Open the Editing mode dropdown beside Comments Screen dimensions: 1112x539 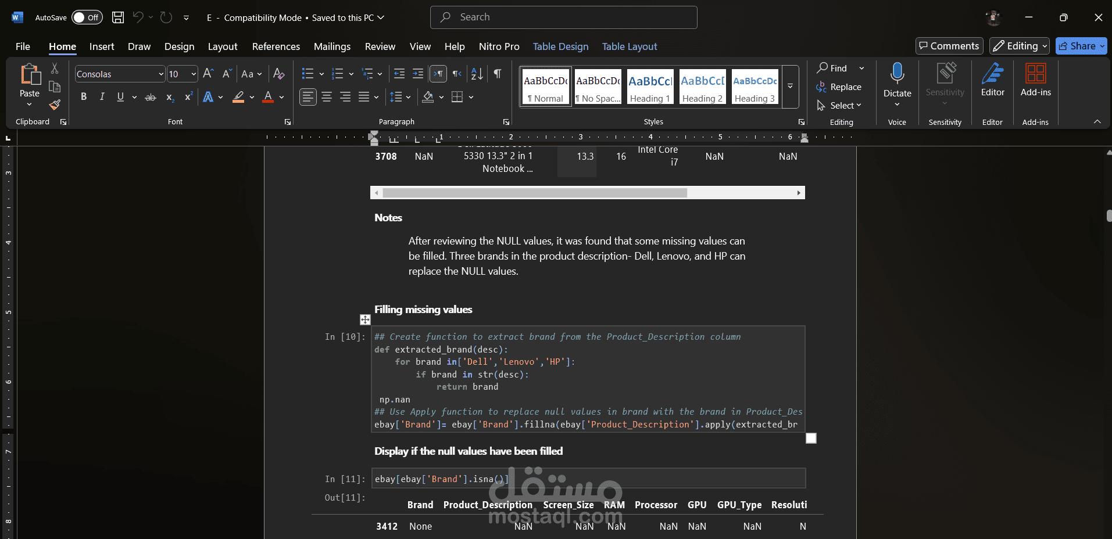[1020, 46]
